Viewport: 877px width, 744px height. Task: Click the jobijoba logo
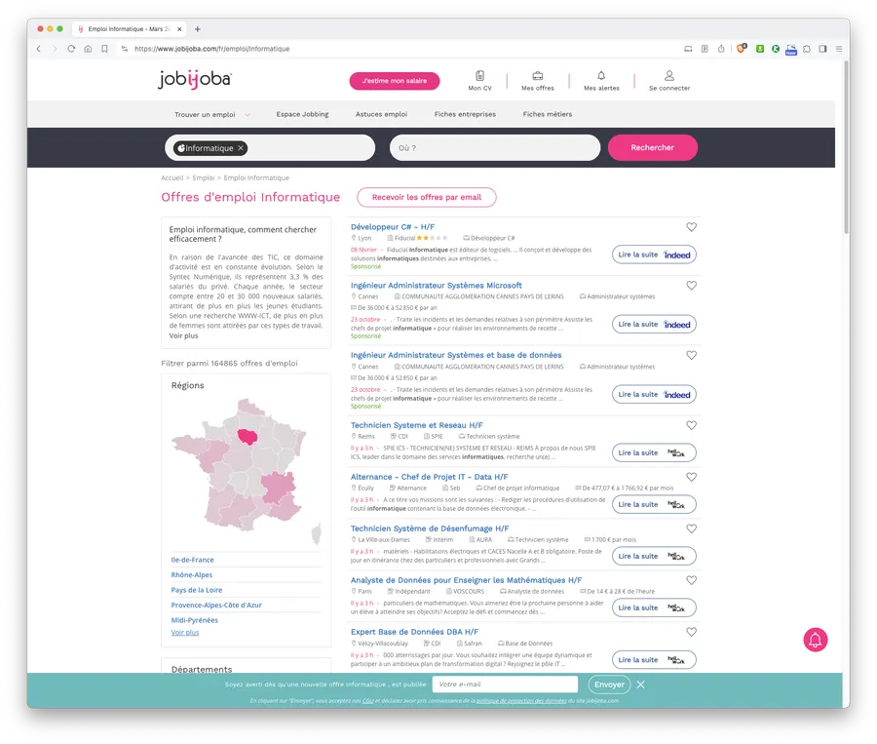(x=195, y=80)
